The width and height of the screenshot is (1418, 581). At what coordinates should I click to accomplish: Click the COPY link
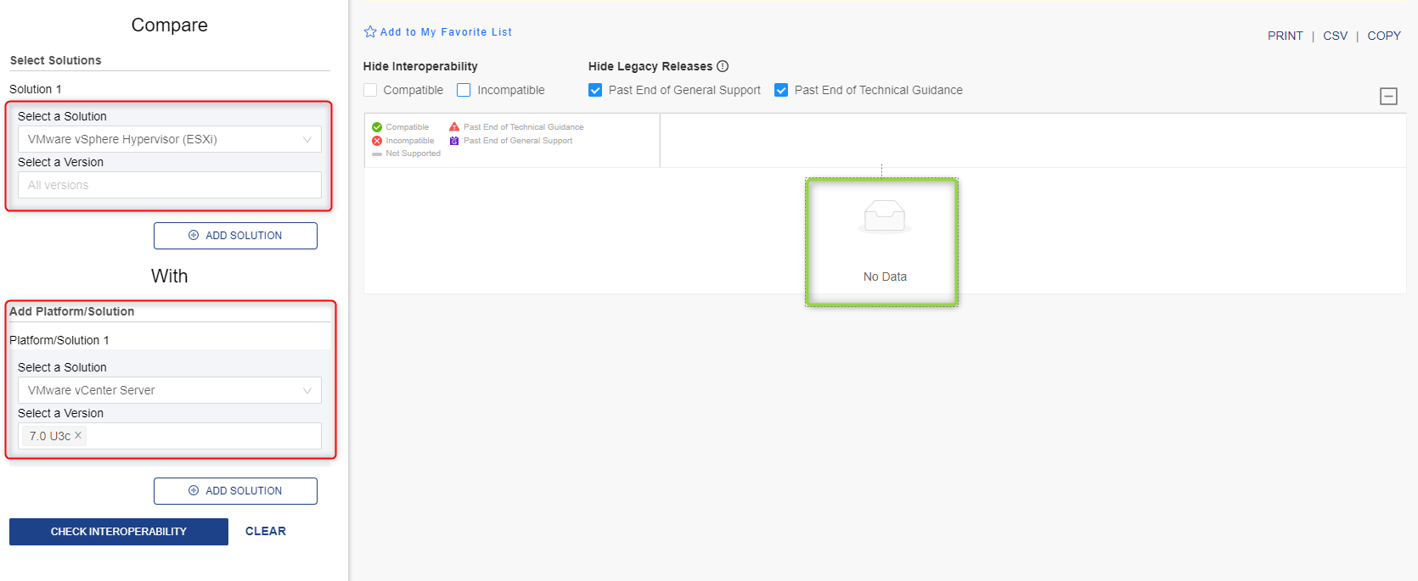(1384, 36)
